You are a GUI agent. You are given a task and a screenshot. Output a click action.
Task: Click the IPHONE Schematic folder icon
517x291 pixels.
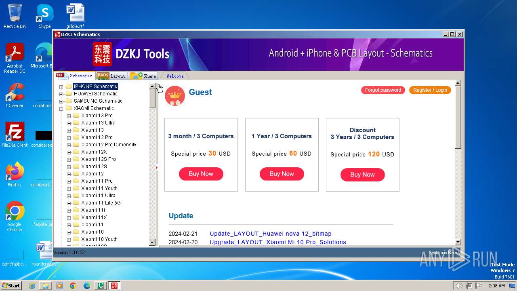69,86
